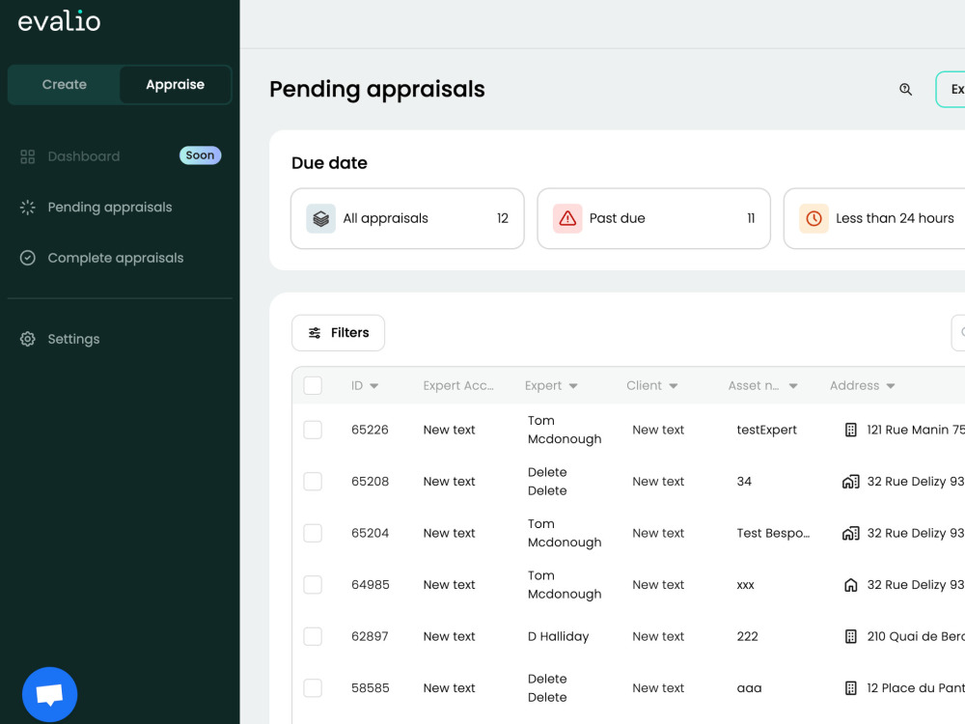965x724 pixels.
Task: Go to Pending appraisals in sidebar
Action: point(110,208)
